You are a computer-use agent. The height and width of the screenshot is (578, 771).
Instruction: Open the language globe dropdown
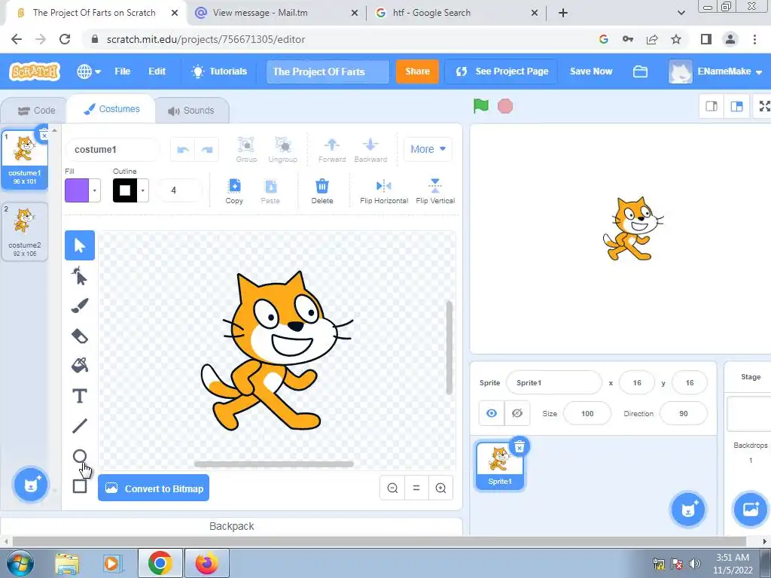click(x=89, y=71)
